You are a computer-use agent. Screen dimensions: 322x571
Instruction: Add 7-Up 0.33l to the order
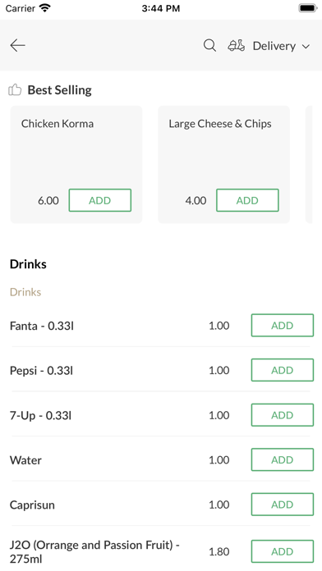tap(283, 415)
